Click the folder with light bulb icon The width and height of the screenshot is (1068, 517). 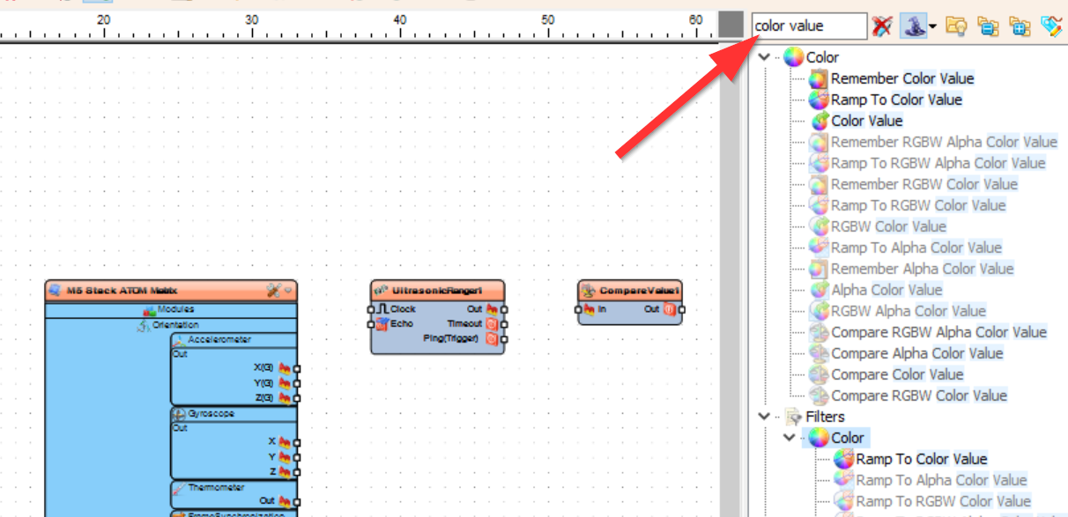click(956, 26)
